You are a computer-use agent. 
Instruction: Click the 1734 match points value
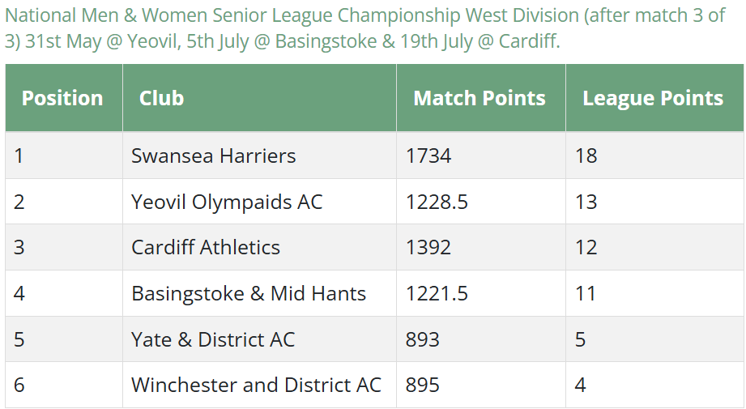pos(428,156)
